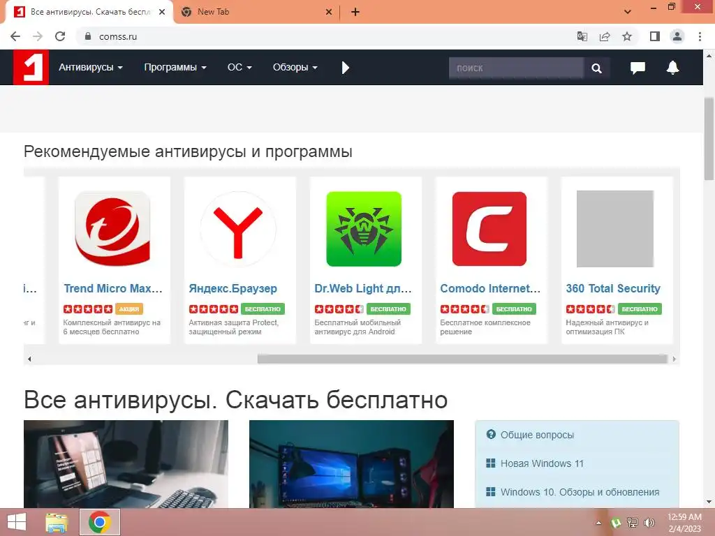Click the magnifier search button
The height and width of the screenshot is (536, 715).
596,68
